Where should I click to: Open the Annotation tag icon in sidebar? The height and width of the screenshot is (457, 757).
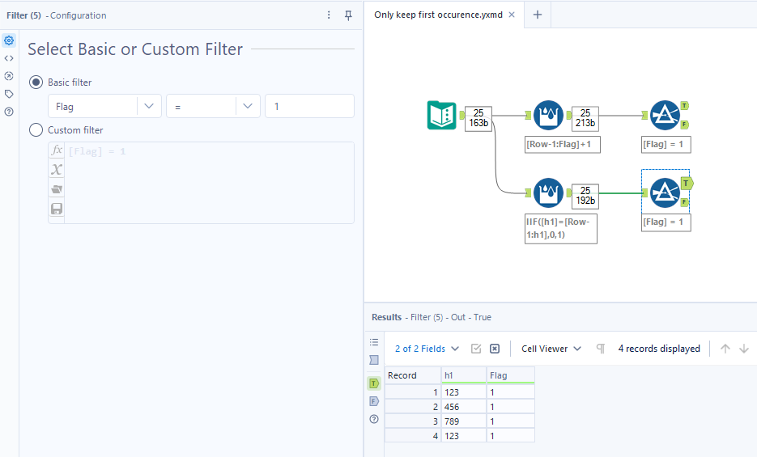pos(9,94)
